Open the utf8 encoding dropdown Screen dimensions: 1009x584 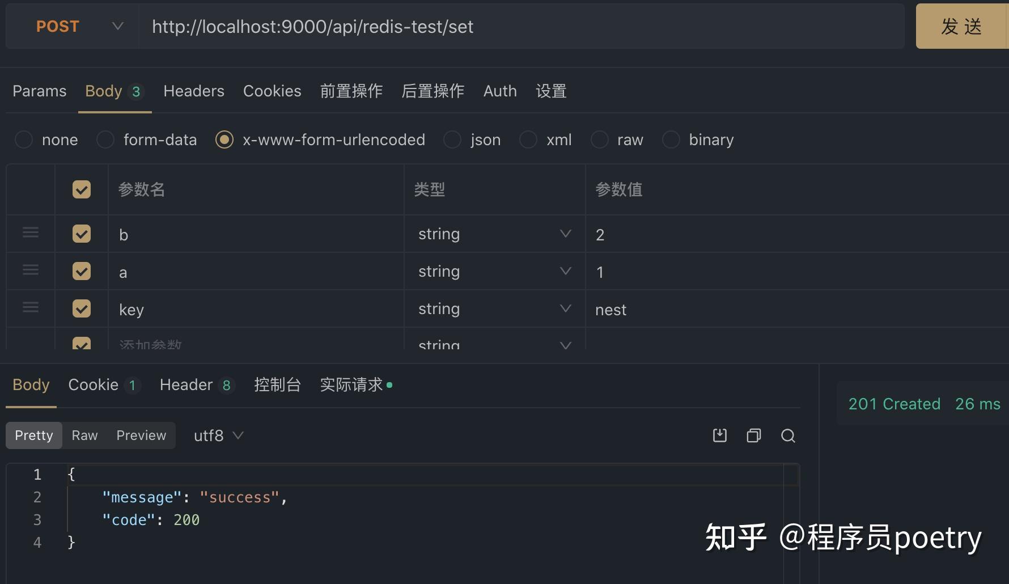coord(218,435)
